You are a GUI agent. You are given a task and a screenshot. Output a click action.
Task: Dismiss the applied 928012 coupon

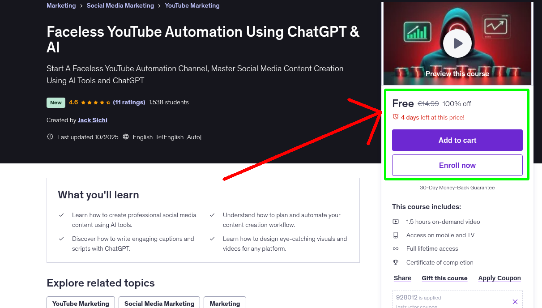coord(515,301)
